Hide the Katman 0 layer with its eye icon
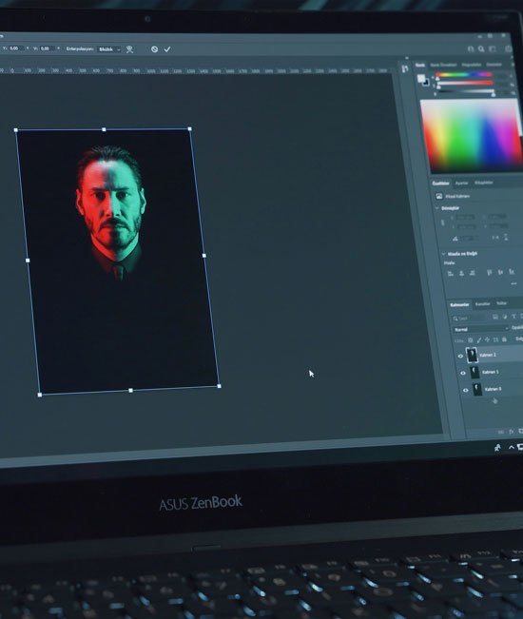 click(x=465, y=390)
